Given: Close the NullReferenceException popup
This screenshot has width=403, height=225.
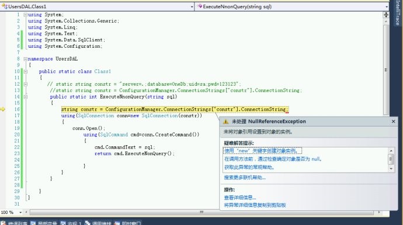Looking at the screenshot, I should 393,121.
